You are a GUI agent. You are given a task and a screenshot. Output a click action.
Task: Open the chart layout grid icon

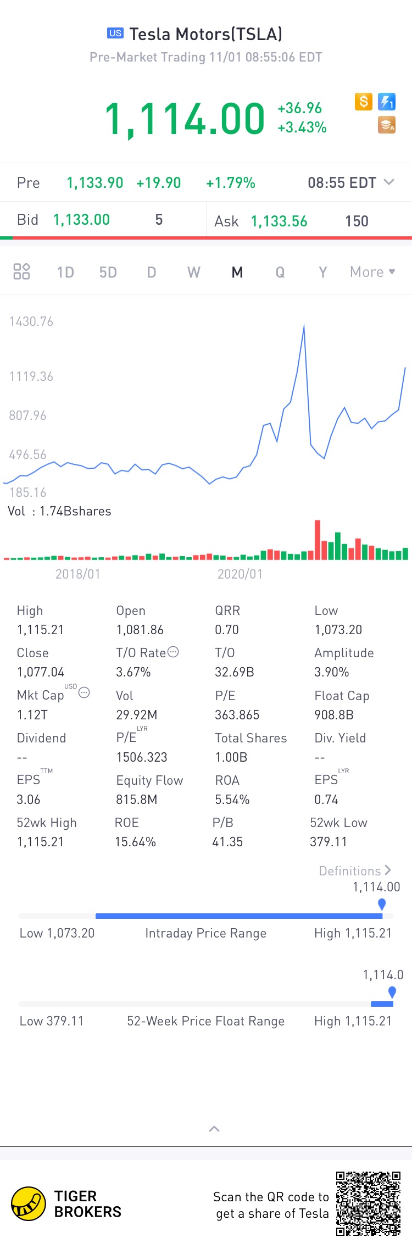coord(21,271)
